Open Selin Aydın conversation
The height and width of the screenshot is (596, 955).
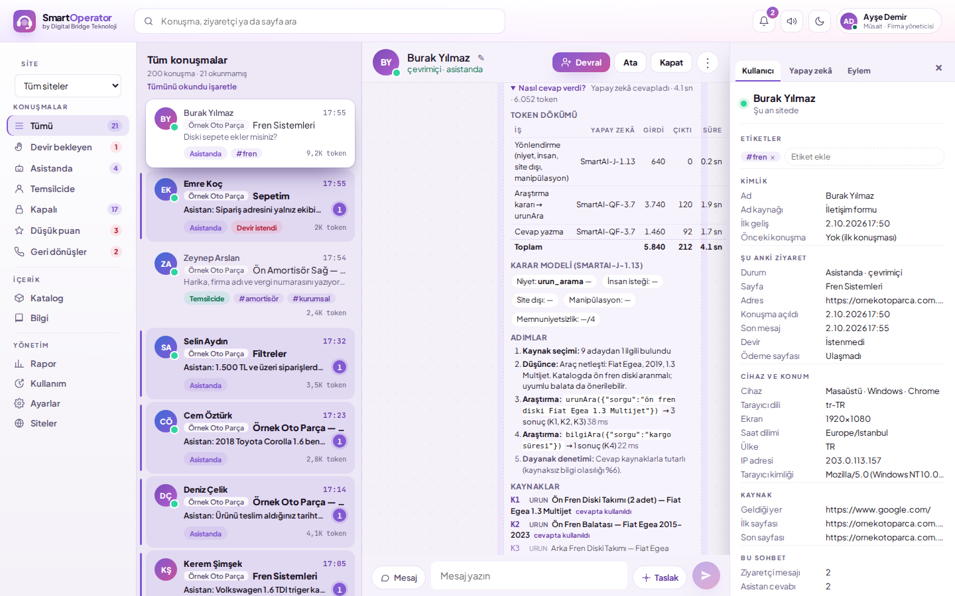[x=251, y=364]
